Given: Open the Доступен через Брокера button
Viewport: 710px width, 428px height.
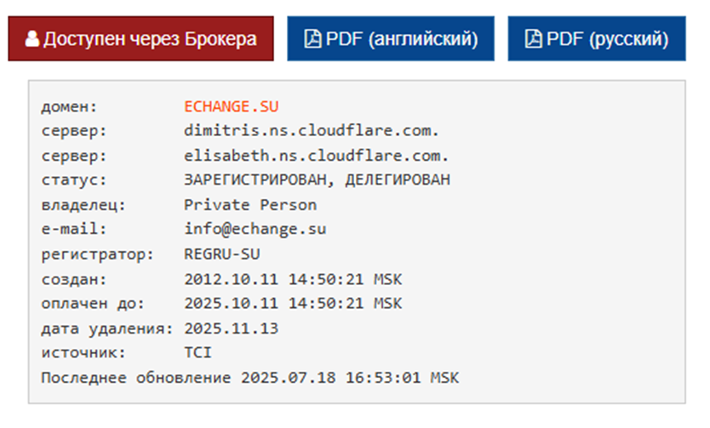Looking at the screenshot, I should tap(140, 39).
